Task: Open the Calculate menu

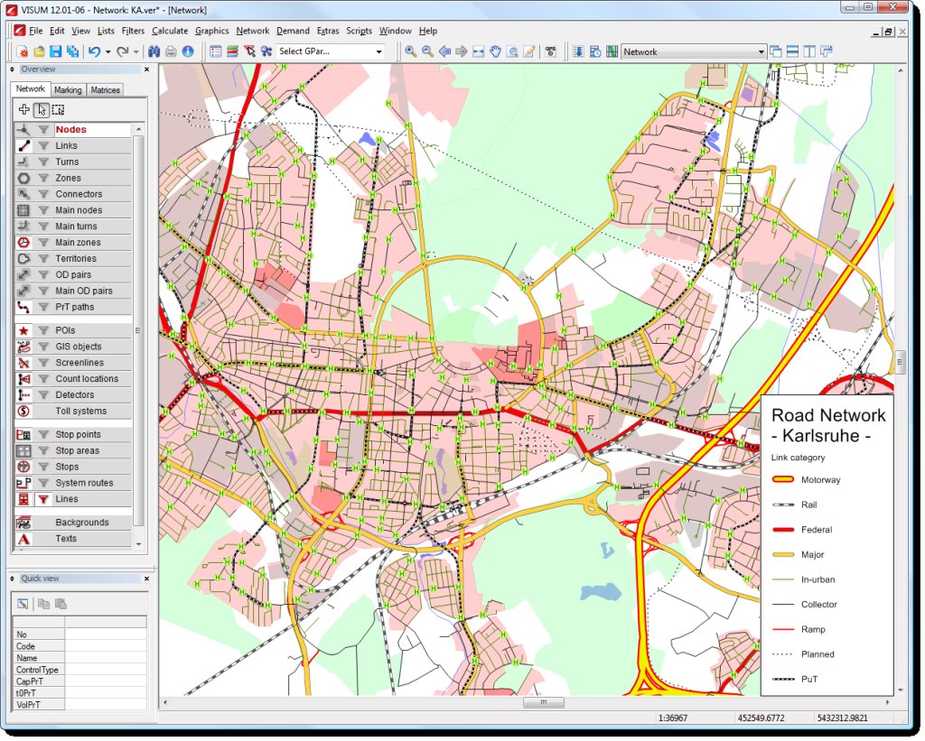Action: coord(170,31)
